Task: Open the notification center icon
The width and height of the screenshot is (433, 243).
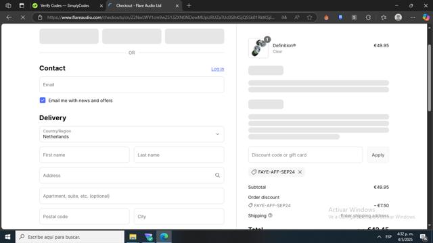Action: coord(424,237)
